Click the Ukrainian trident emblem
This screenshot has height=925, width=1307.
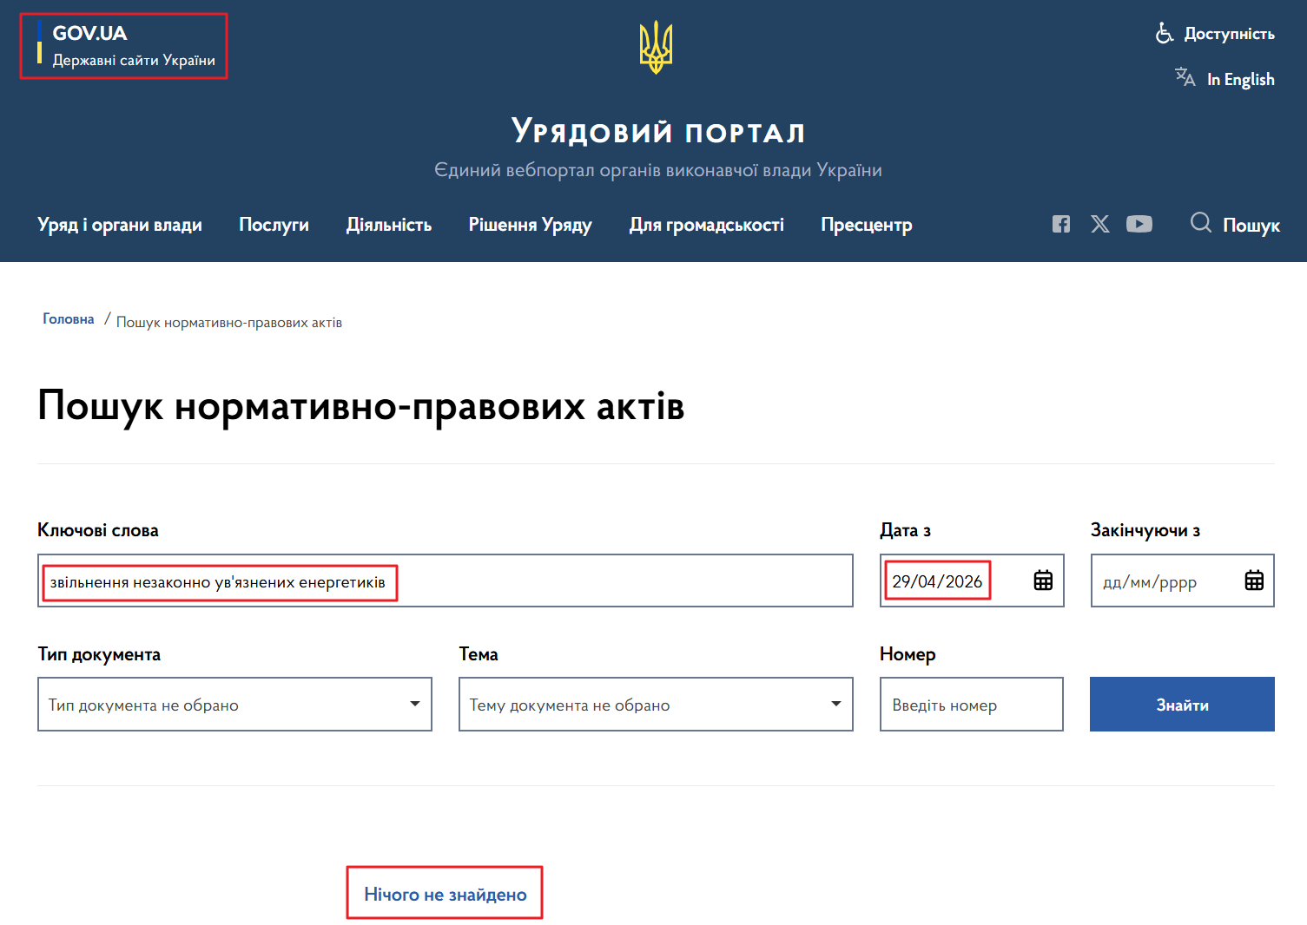[x=656, y=47]
